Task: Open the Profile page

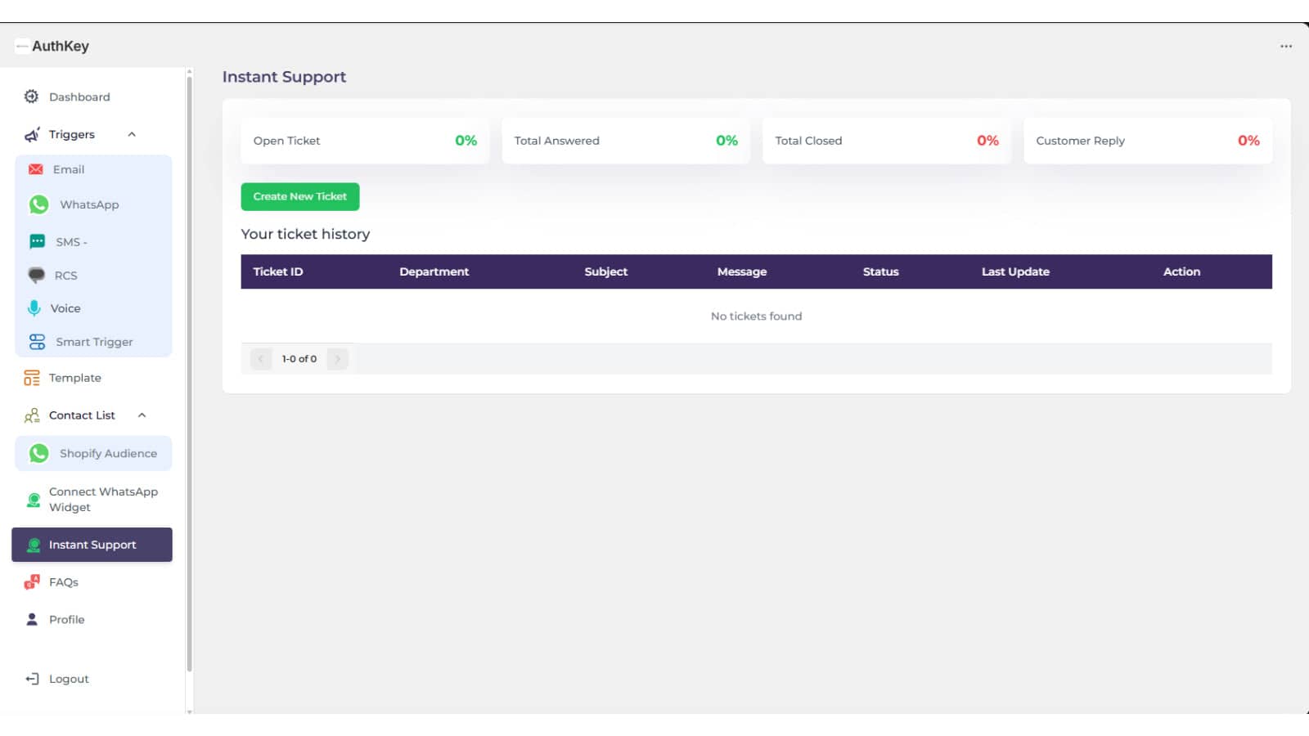Action: (x=66, y=620)
